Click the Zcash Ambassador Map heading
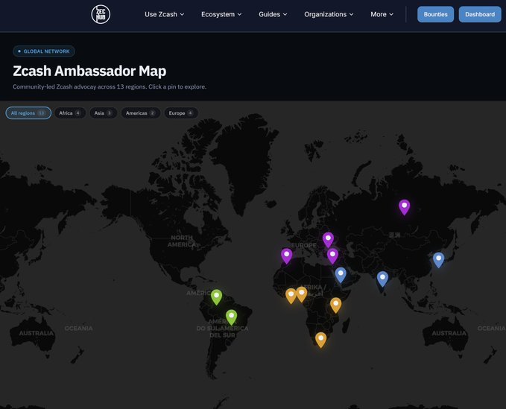 click(x=89, y=71)
